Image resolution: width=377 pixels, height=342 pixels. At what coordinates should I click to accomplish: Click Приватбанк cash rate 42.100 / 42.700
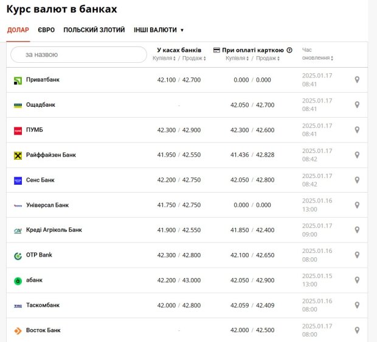179,80
